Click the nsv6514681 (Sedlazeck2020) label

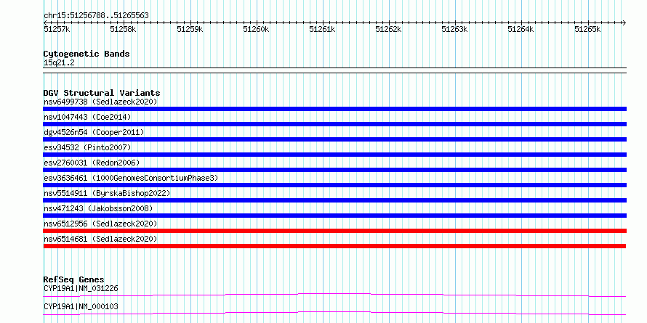(100, 239)
